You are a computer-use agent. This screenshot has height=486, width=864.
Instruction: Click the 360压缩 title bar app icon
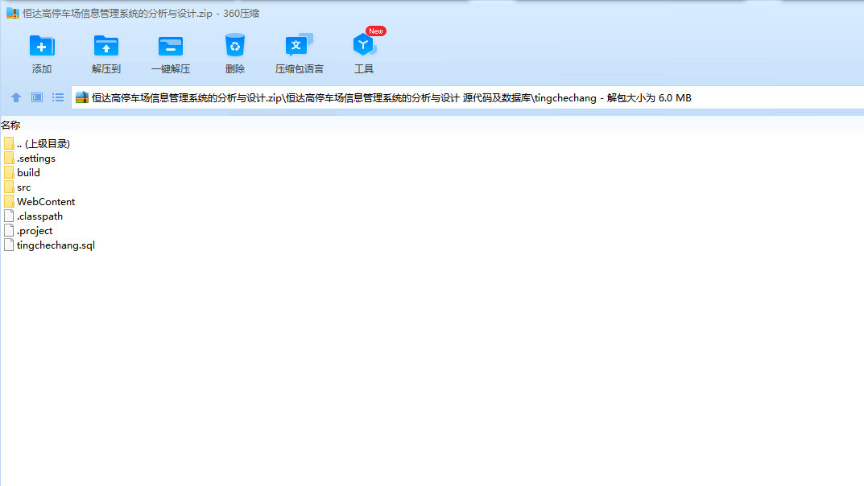click(13, 13)
